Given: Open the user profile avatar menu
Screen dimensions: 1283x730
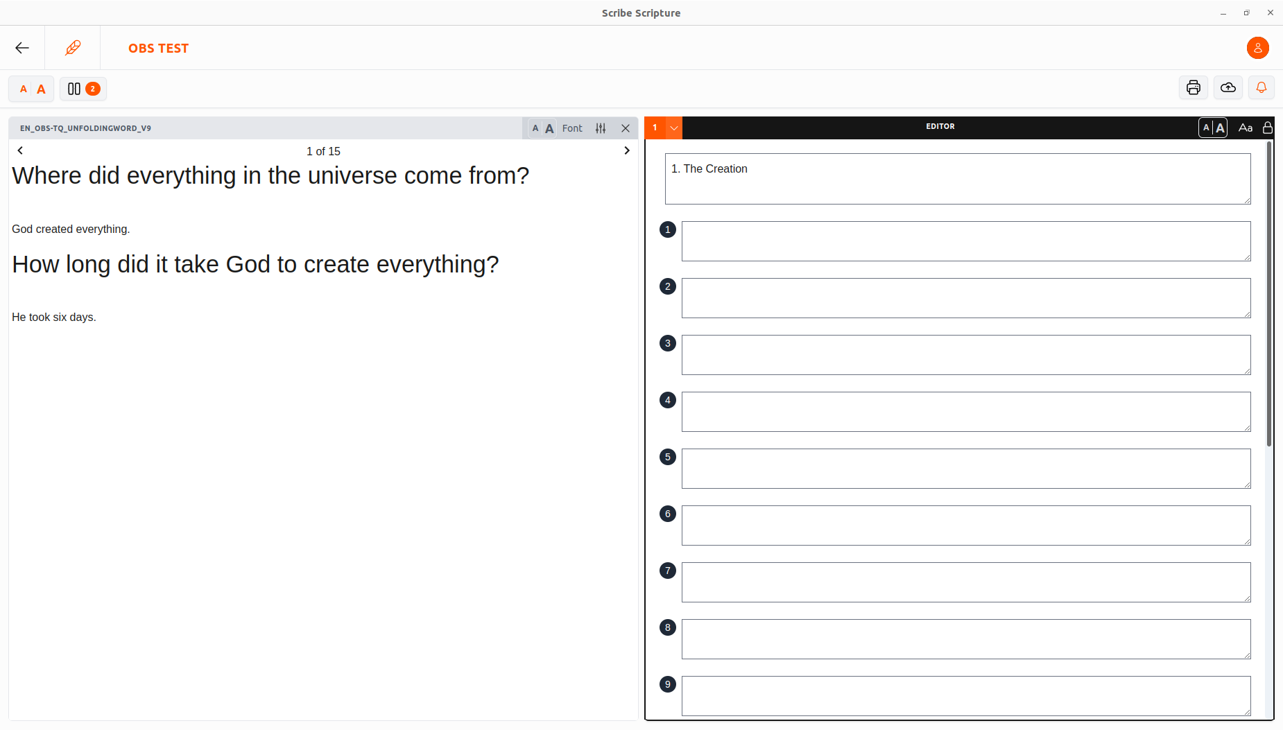Looking at the screenshot, I should (x=1257, y=48).
